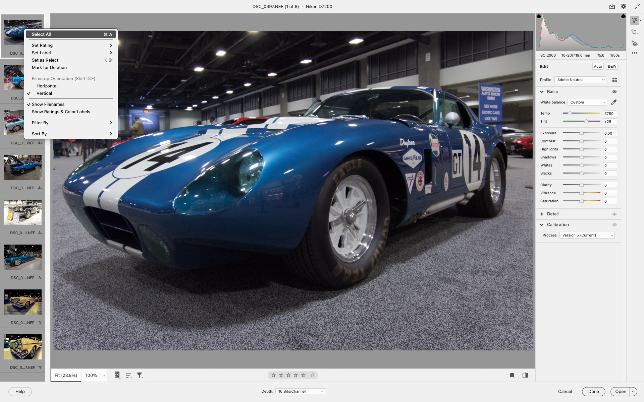644x402 pixels.
Task: Uncheck Show Filenames in the menu
Action: [48, 104]
